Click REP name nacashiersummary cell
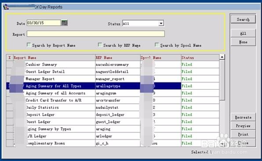Viewport: 262px width, 161px height. coord(118,65)
